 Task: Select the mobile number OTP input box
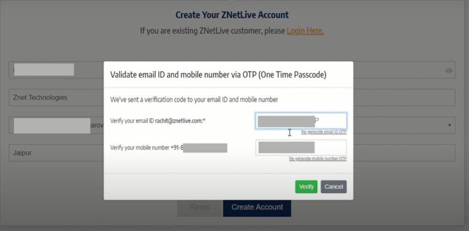[x=301, y=148]
